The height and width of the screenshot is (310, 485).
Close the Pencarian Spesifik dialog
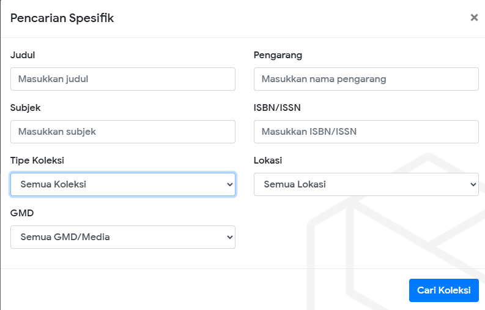(474, 18)
